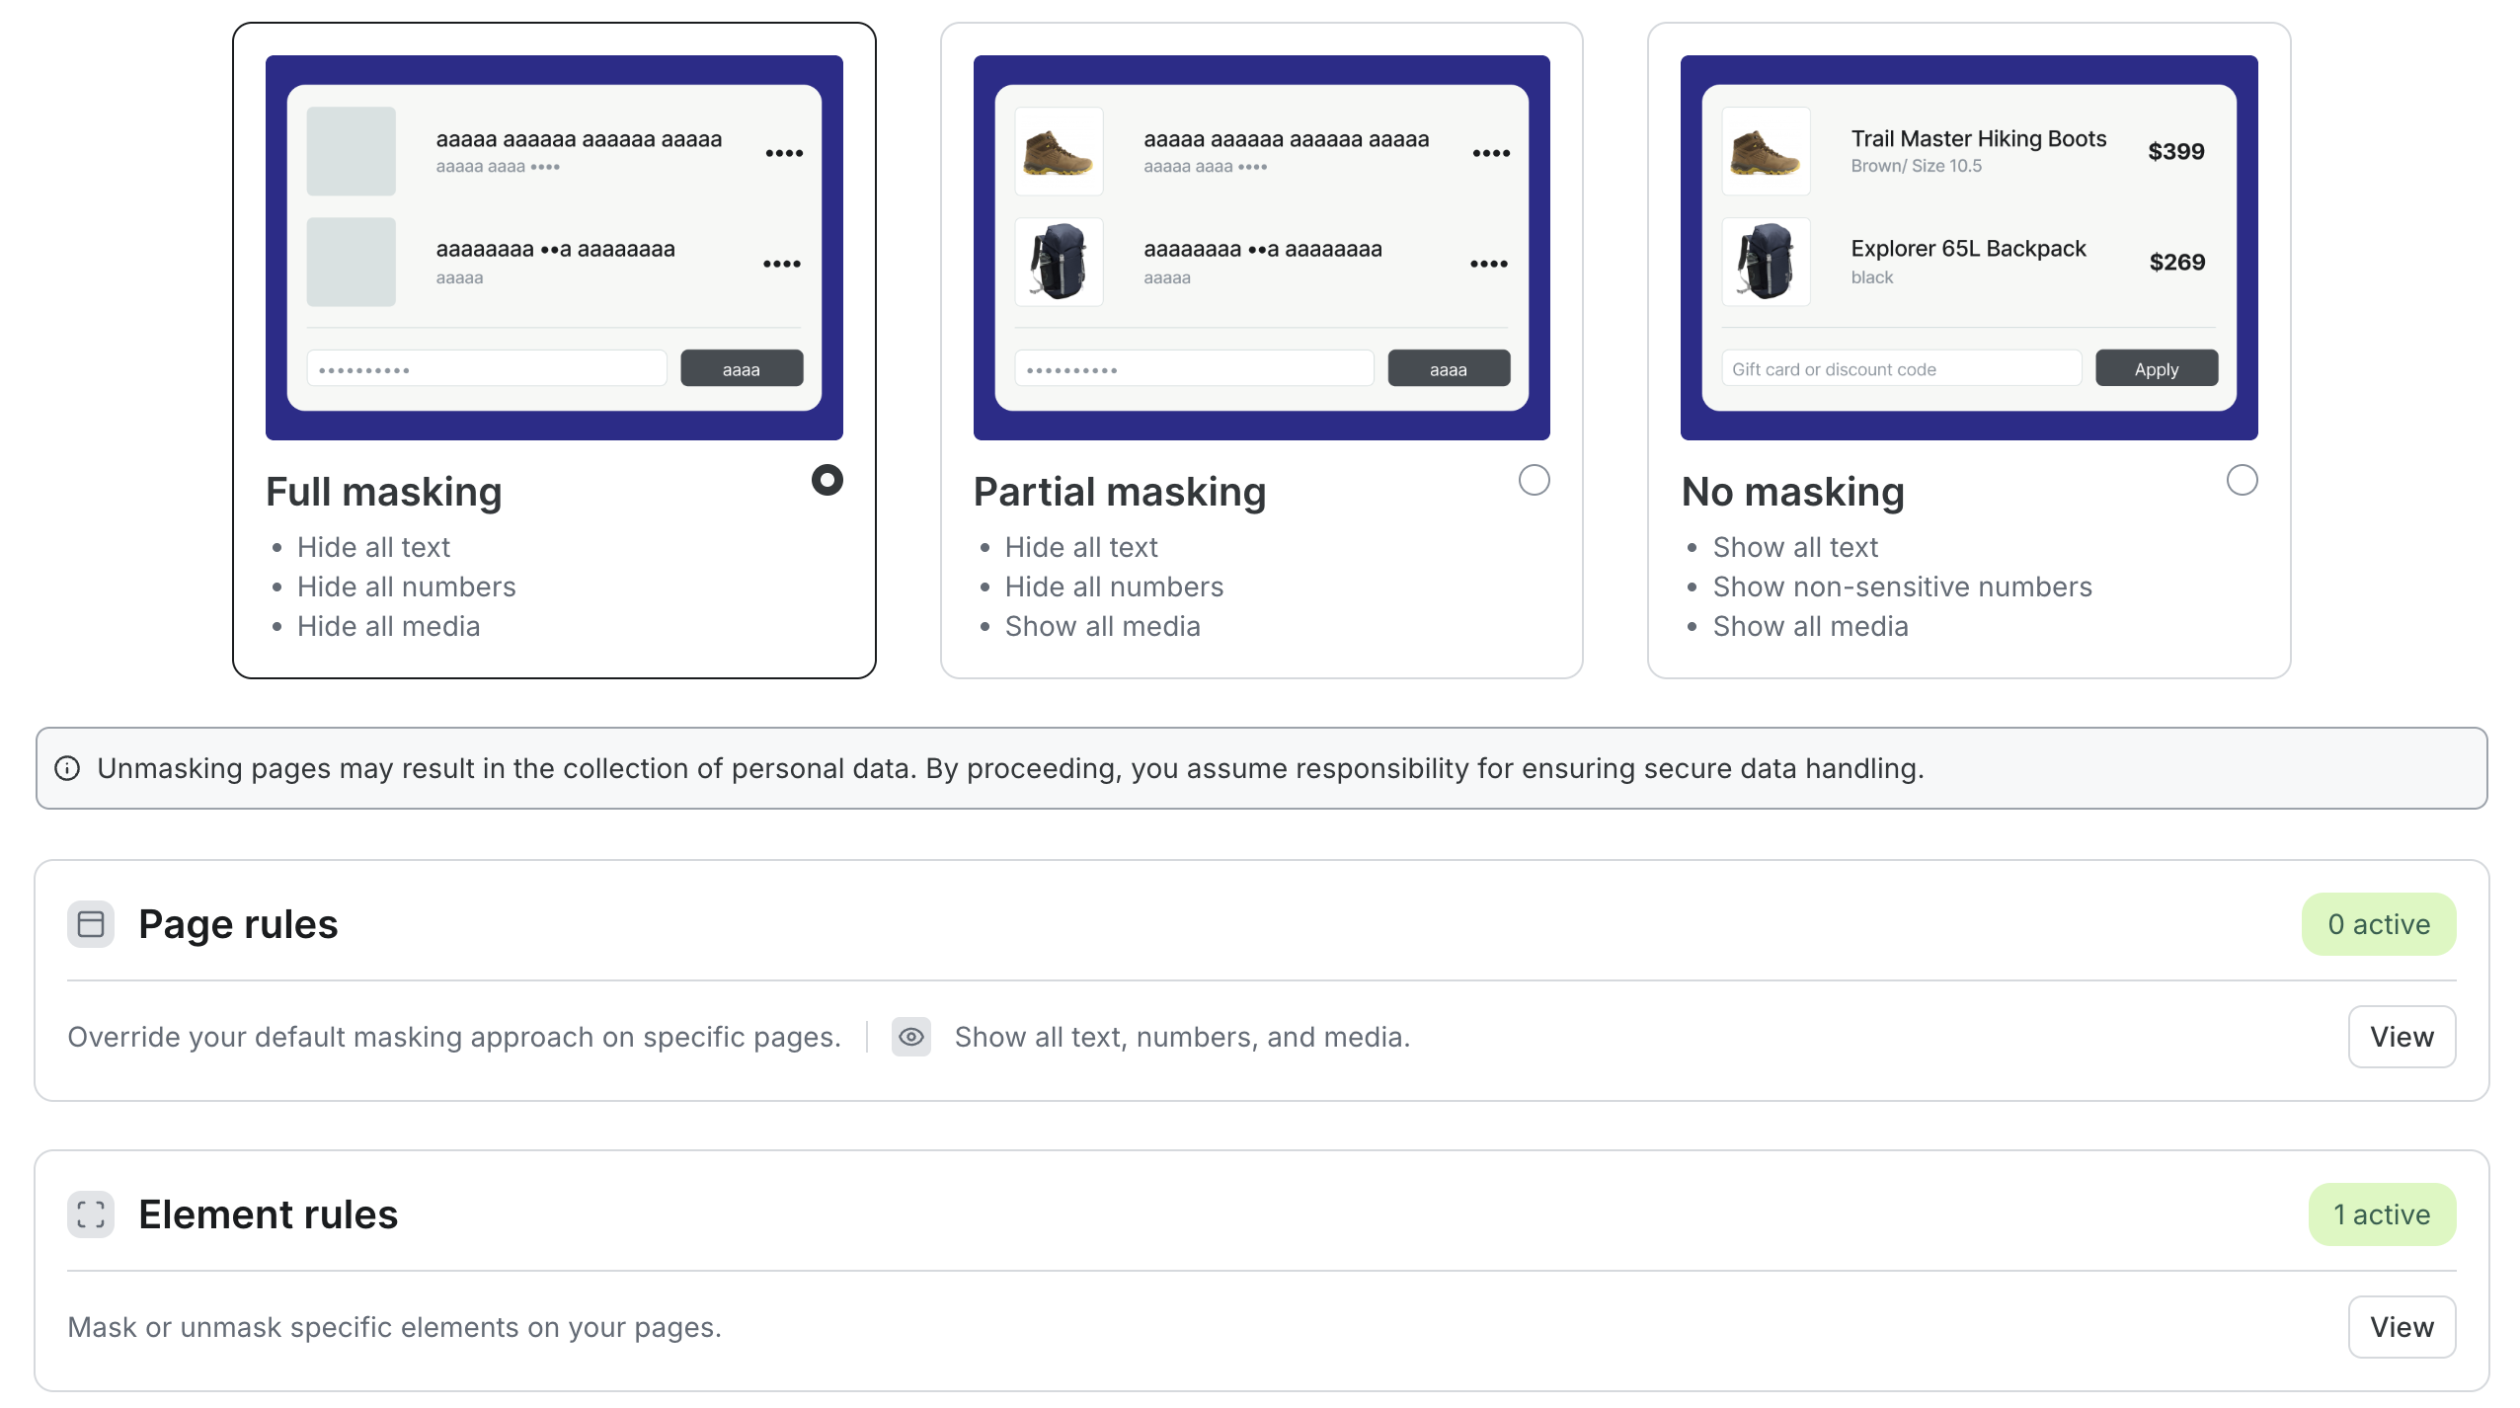This screenshot has width=2520, height=1408.
Task: Click 'Mask or unmask specific elements' text
Action: [394, 1327]
